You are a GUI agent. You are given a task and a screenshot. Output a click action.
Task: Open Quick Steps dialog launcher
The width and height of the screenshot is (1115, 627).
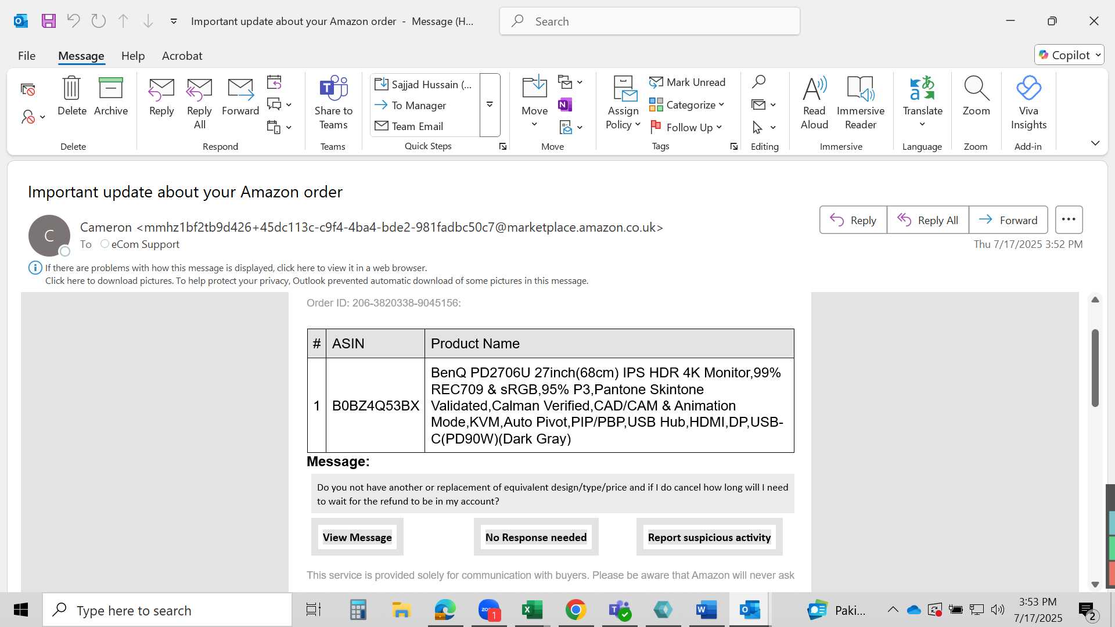click(x=503, y=147)
